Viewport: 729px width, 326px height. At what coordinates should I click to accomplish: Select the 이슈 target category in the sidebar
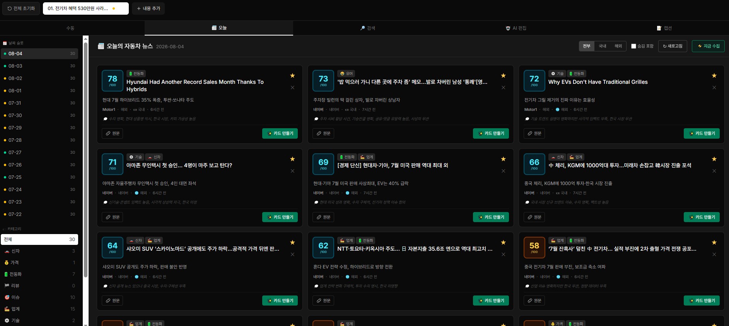point(39,297)
